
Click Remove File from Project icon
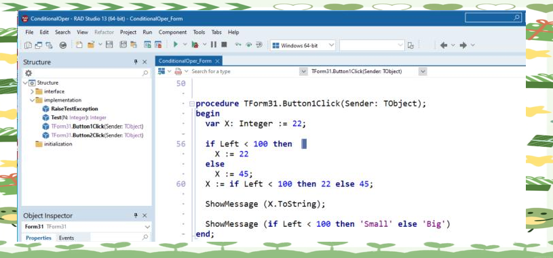pos(158,45)
